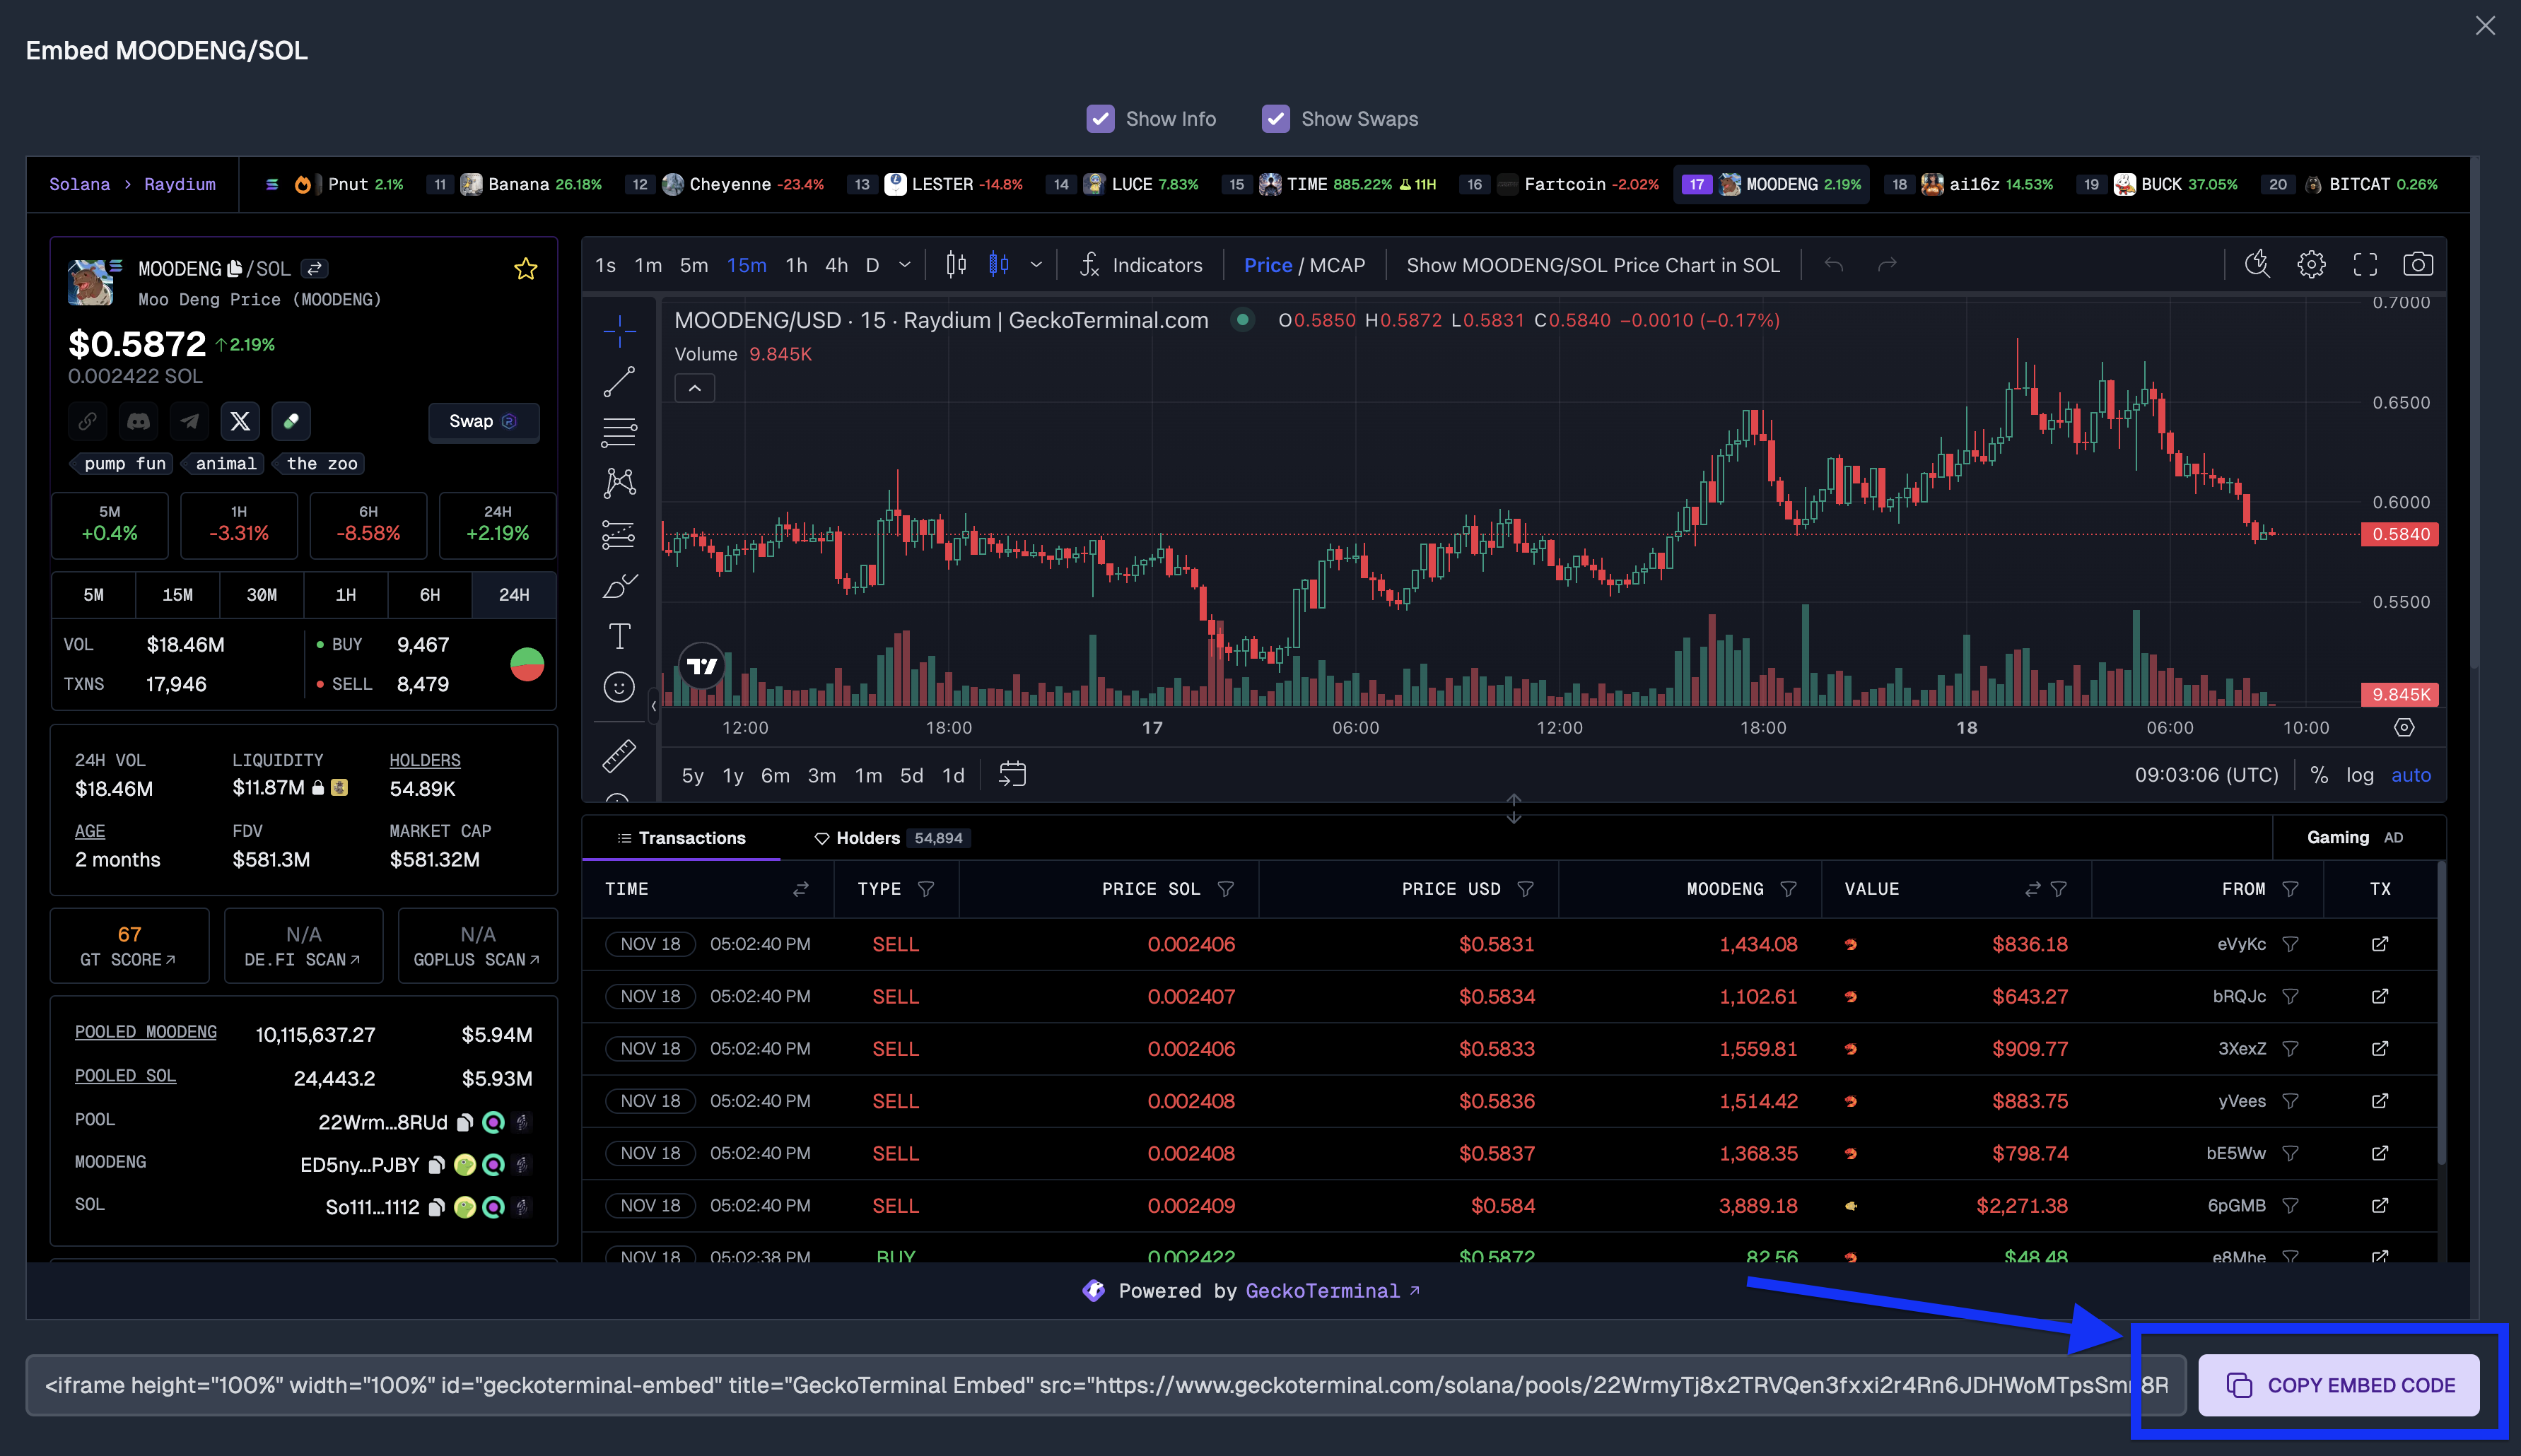This screenshot has height=1456, width=2521.
Task: Click the Swap button
Action: coord(483,421)
